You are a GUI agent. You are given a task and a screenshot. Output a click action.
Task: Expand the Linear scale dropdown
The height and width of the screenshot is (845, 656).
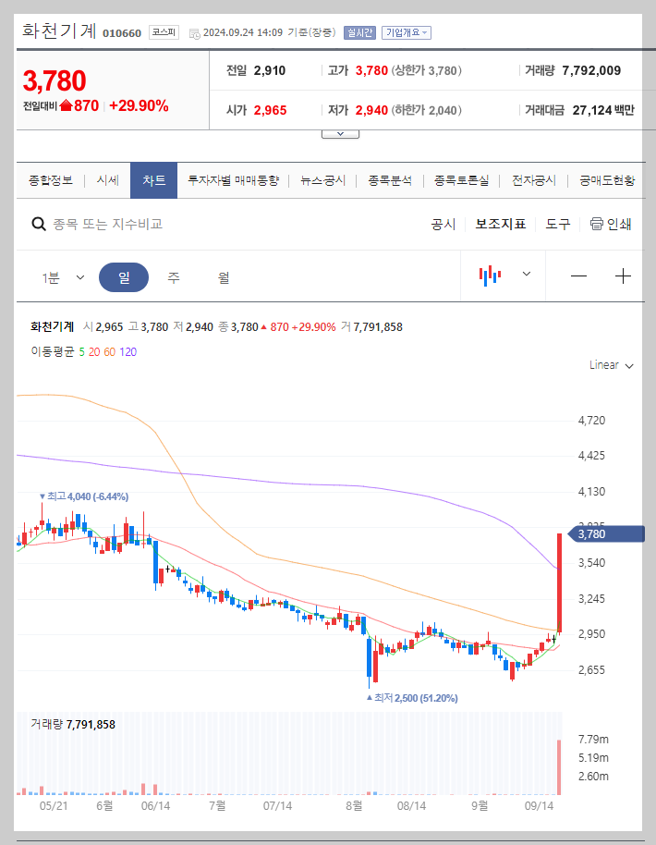click(609, 364)
